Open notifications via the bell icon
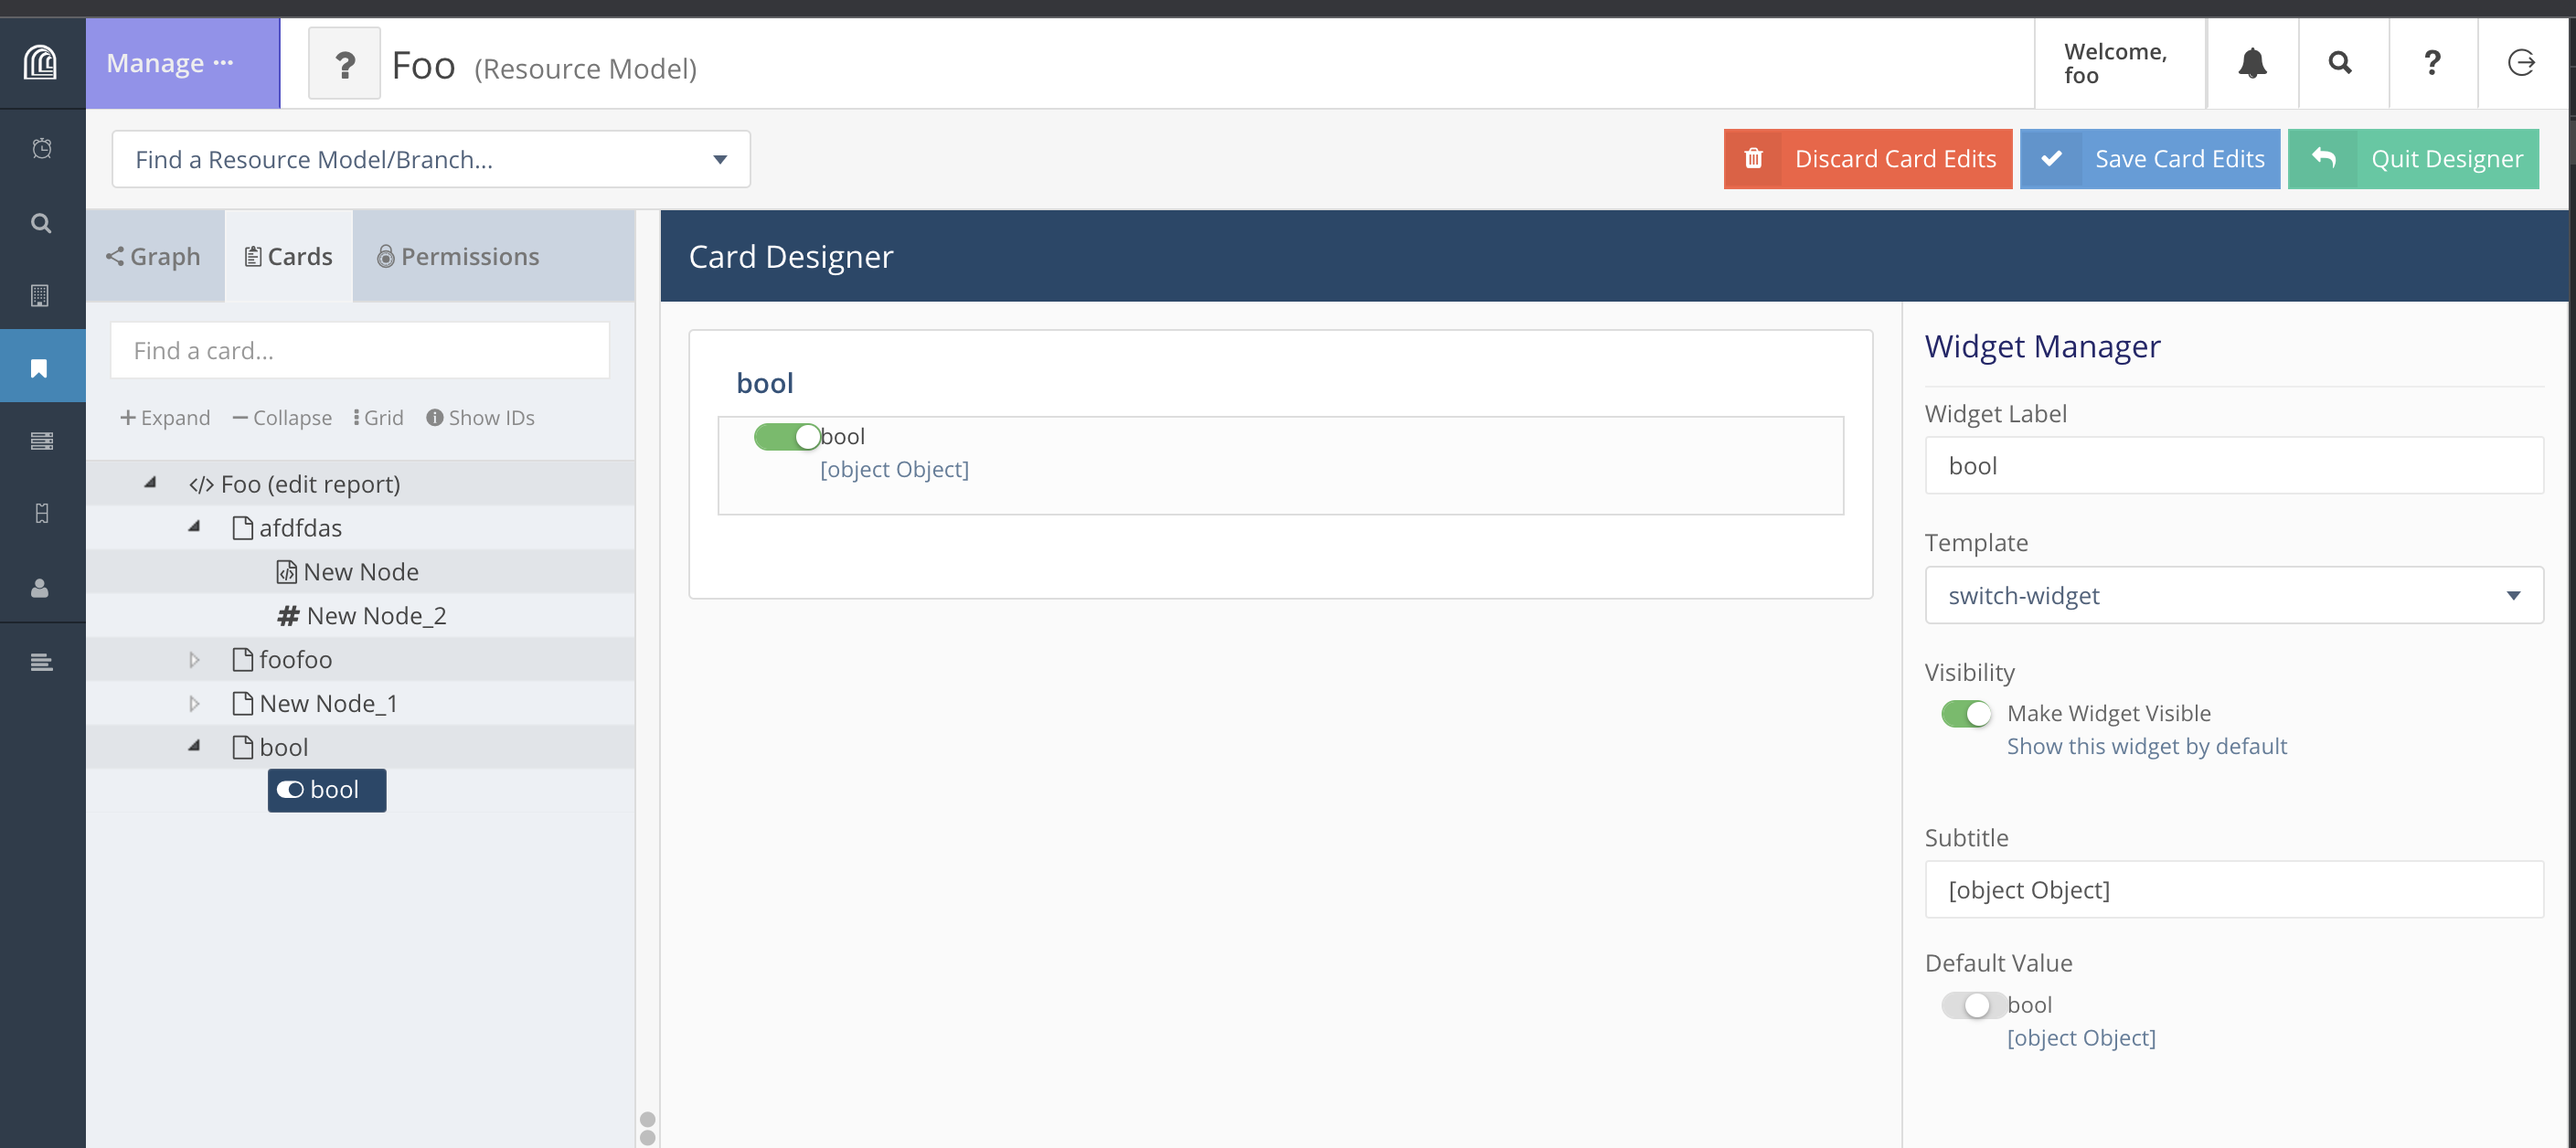The width and height of the screenshot is (2576, 1148). coord(2252,62)
